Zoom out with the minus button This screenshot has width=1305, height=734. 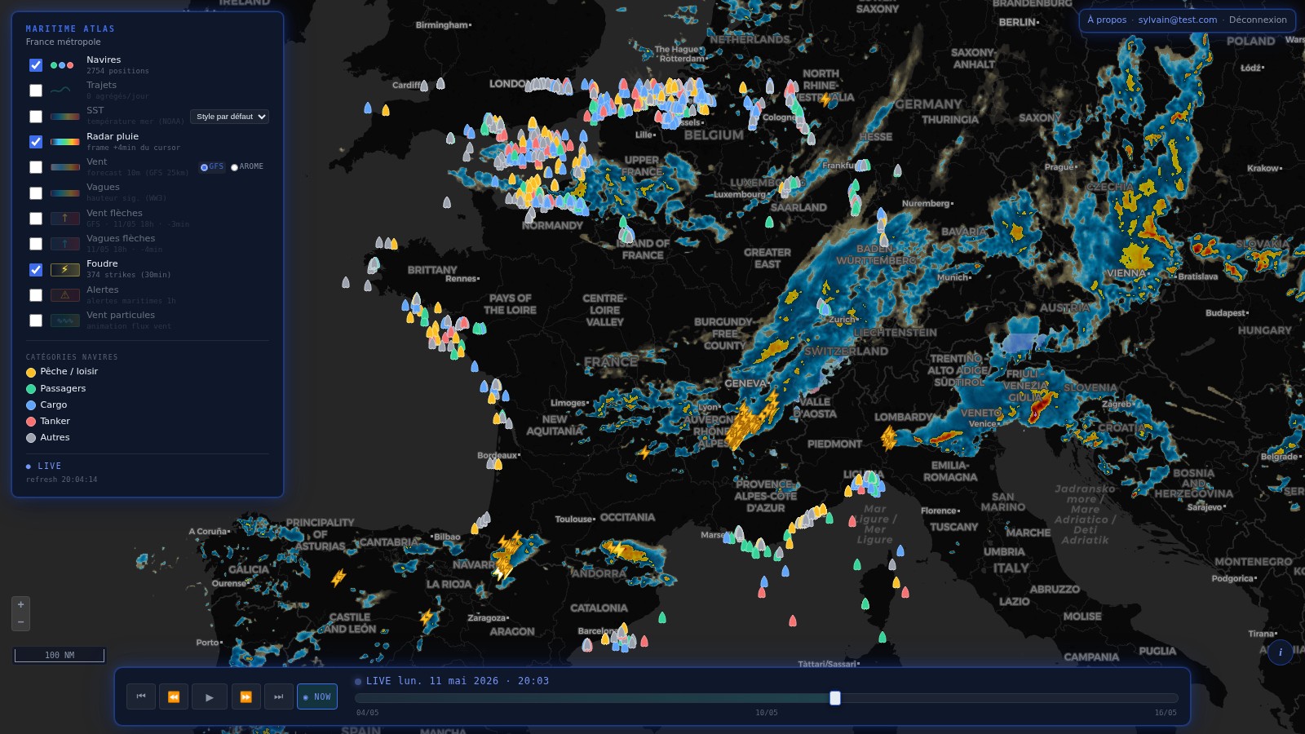21,622
